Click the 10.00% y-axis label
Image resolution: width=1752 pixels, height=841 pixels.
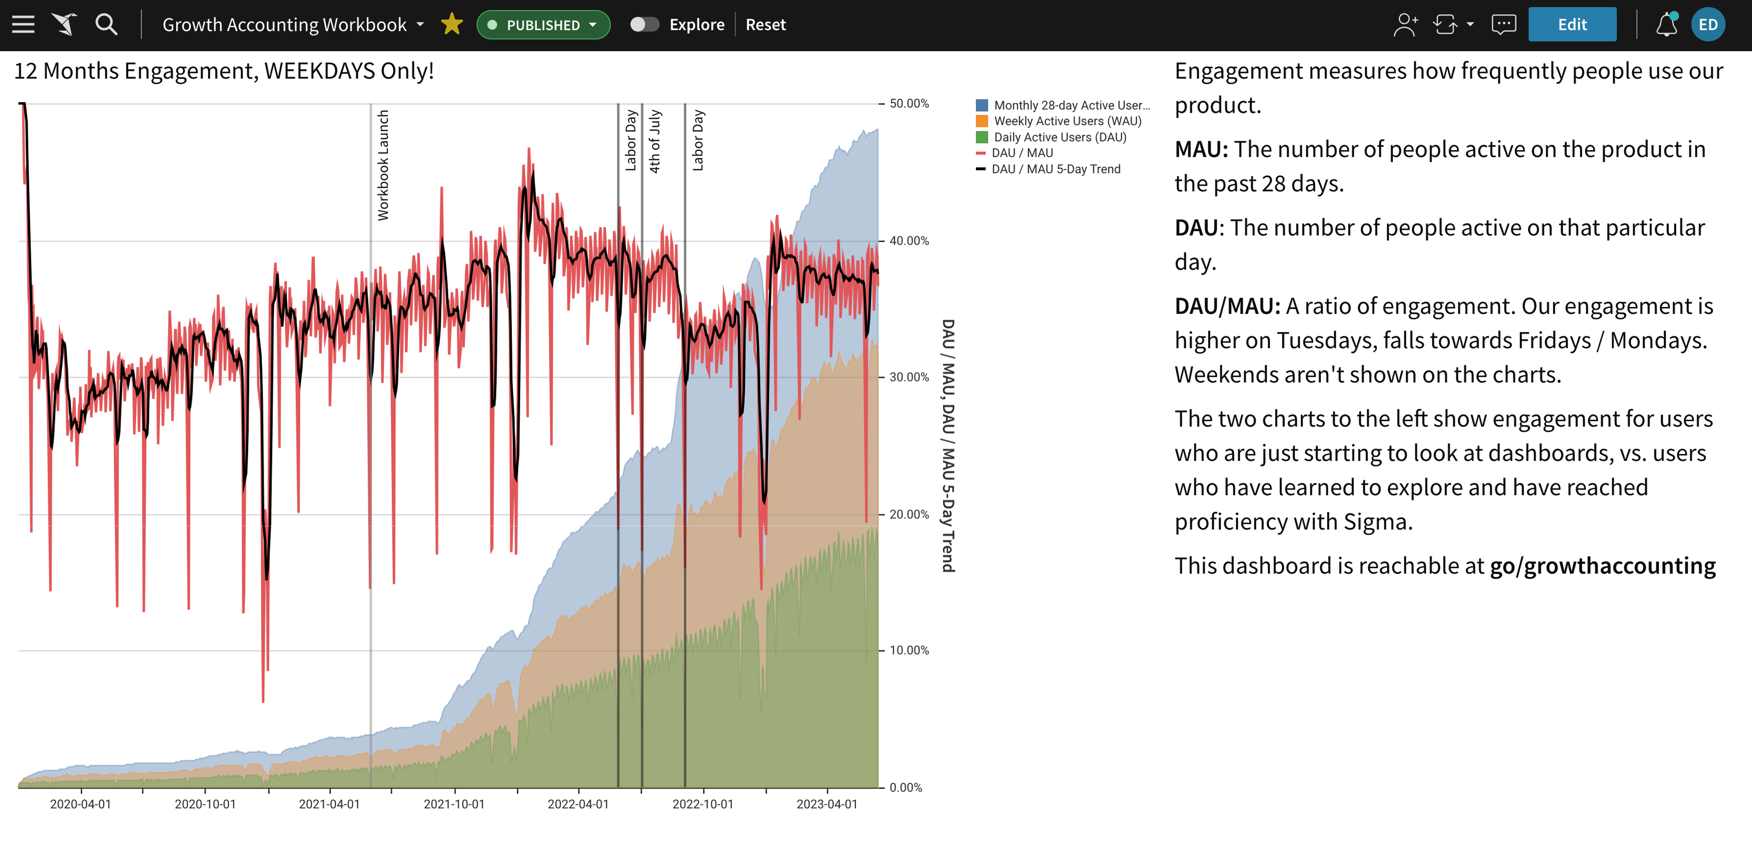909,650
